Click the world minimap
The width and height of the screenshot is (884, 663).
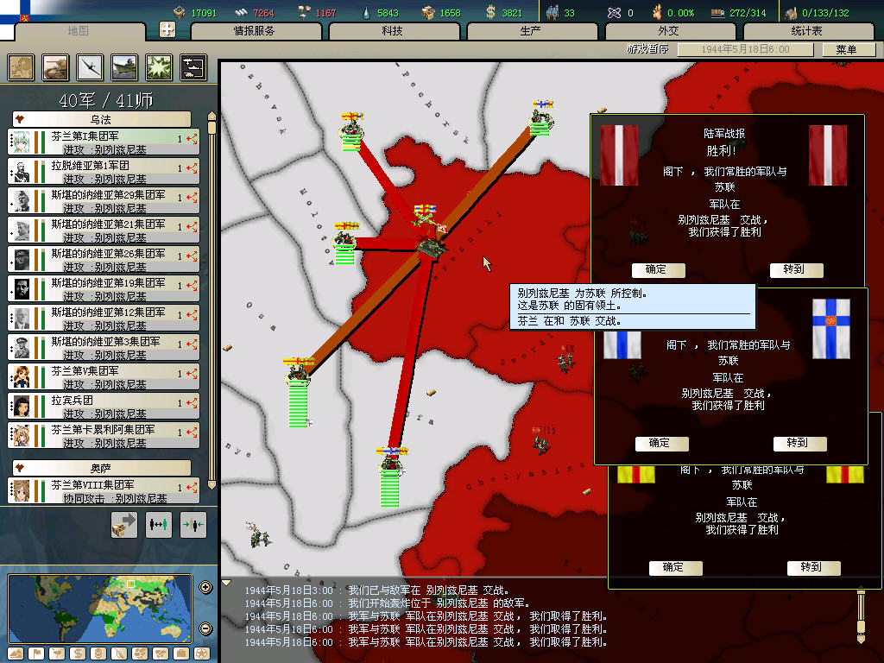coord(100,608)
